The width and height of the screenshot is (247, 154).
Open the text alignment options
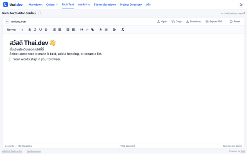[x=114, y=30]
